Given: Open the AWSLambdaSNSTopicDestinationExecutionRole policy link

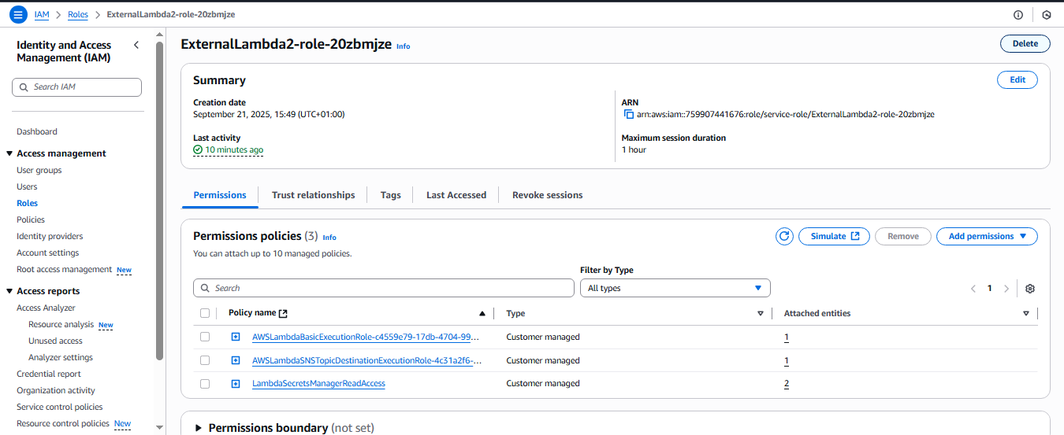Looking at the screenshot, I should 367,360.
